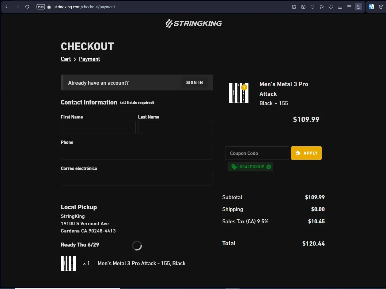Open the extensions cube icon
Viewport: 386px width, 289px height.
(x=381, y=7)
